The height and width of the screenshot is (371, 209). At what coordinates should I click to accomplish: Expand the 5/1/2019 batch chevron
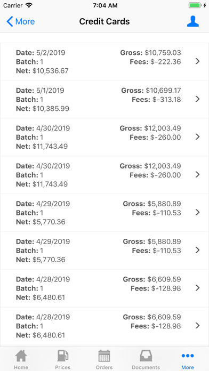198,99
